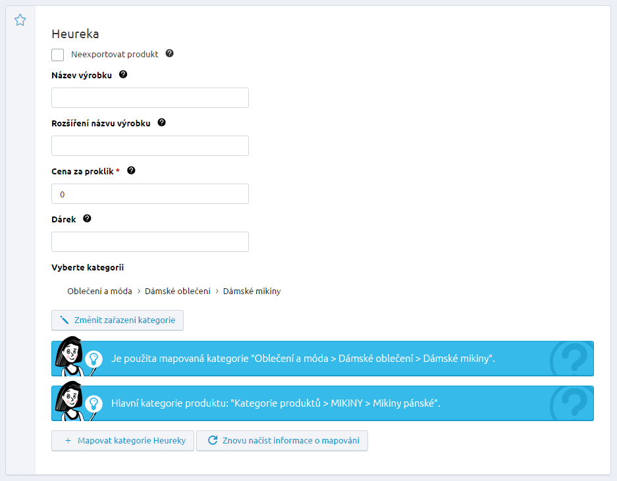The height and width of the screenshot is (481, 617).
Task: Click the 'Hlavní kategorie produktu' message
Action: pyautogui.click(x=276, y=403)
